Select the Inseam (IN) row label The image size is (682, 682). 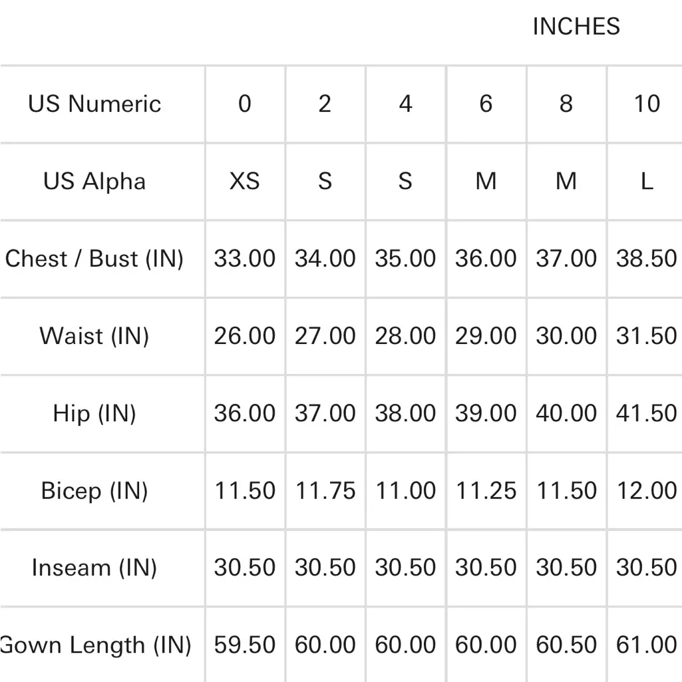point(94,568)
